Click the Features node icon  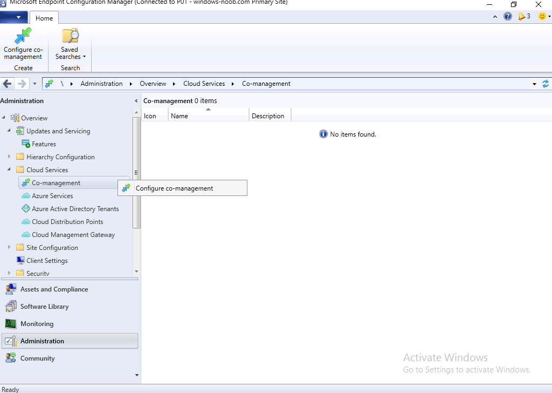click(26, 144)
